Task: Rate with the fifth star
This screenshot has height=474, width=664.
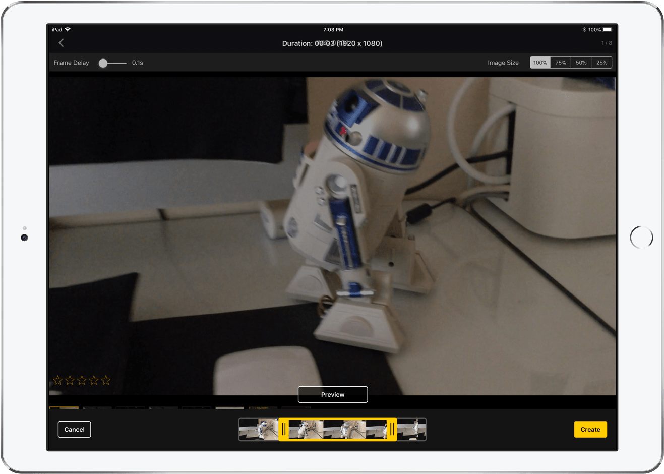Action: [x=106, y=380]
